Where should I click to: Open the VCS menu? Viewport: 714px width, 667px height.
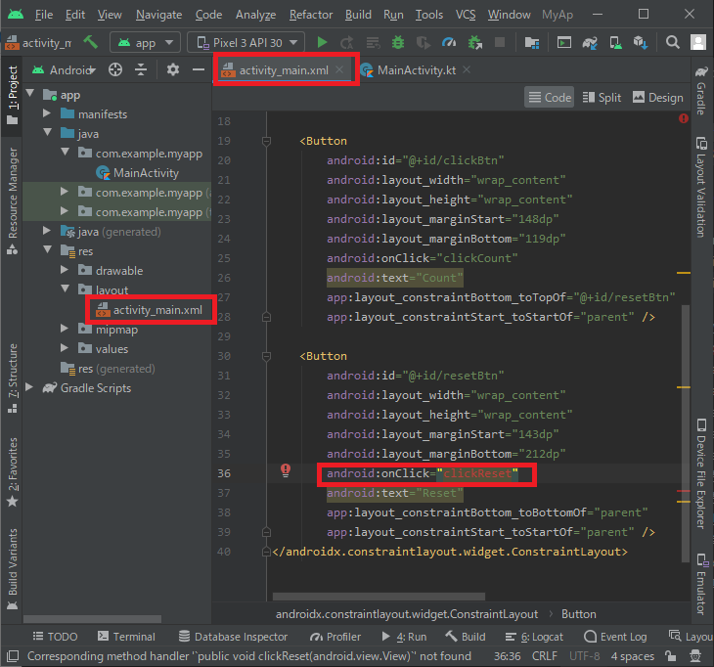(466, 15)
